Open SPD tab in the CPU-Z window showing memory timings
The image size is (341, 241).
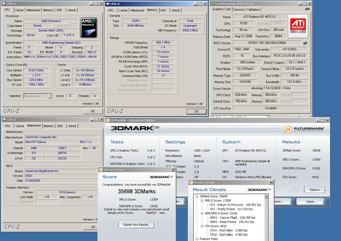[163, 10]
